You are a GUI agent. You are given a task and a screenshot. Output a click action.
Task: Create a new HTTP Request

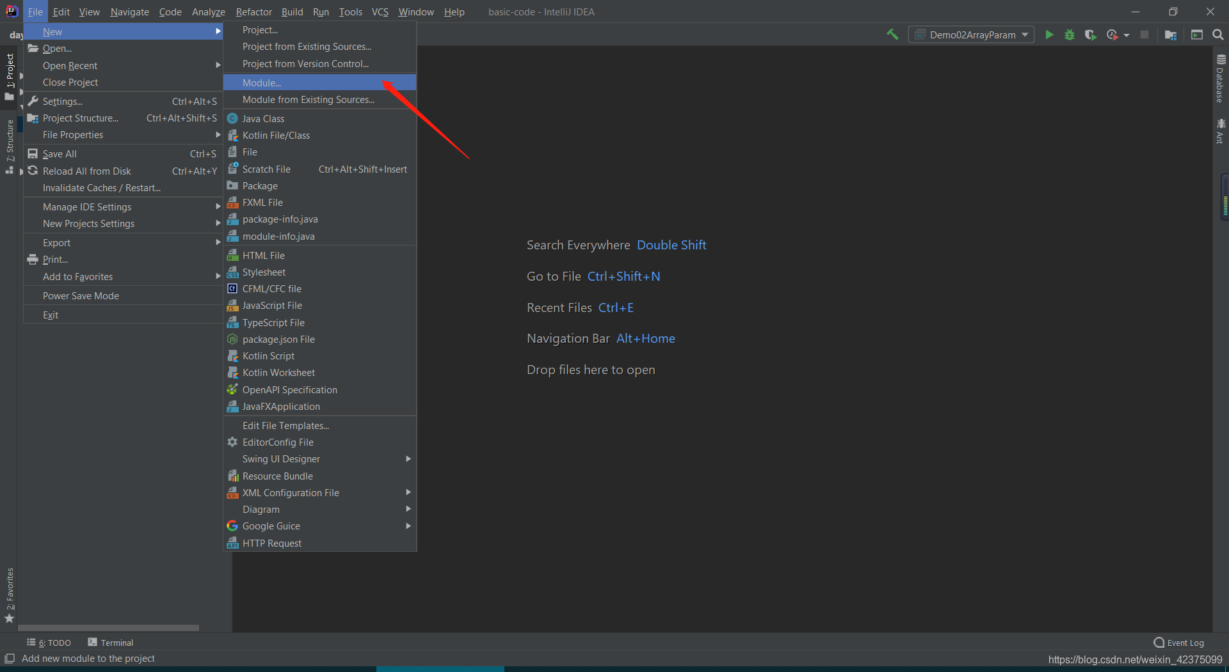(319, 543)
